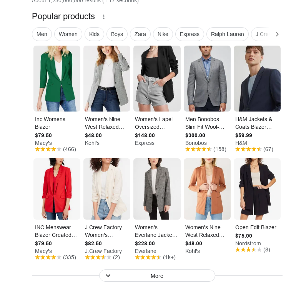The width and height of the screenshot is (291, 284).
Task: Click the Women's Everlane Jacket title
Action: (x=156, y=231)
